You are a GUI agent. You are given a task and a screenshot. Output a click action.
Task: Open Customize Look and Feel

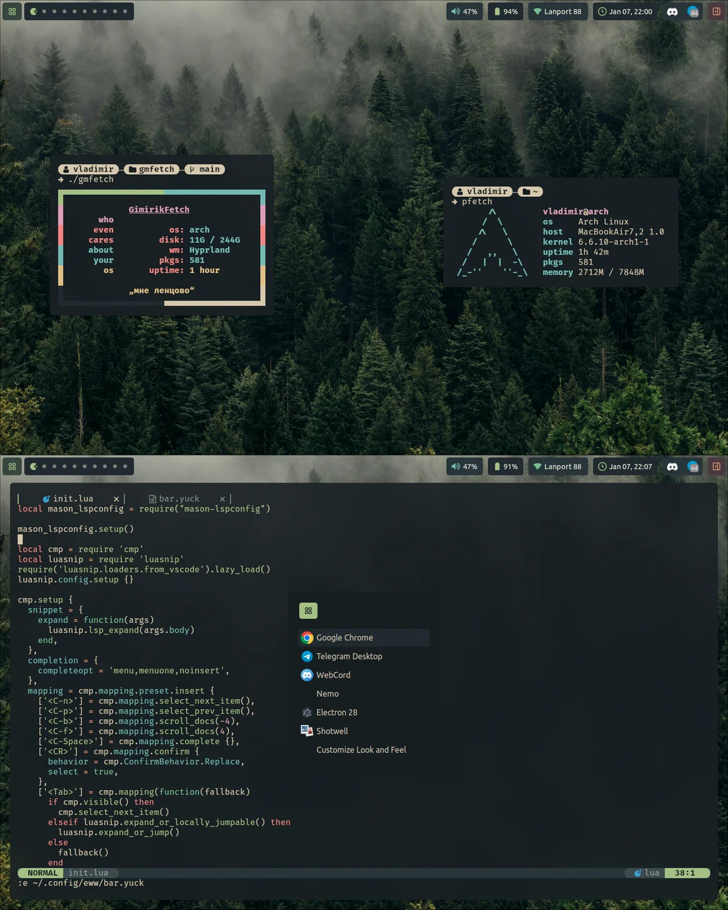361,750
